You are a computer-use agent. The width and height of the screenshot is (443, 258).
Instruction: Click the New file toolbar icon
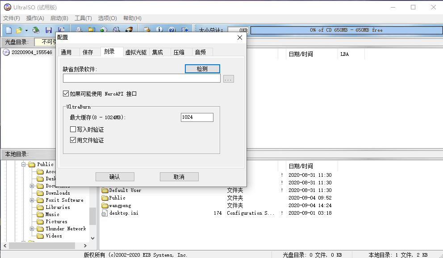pos(9,30)
